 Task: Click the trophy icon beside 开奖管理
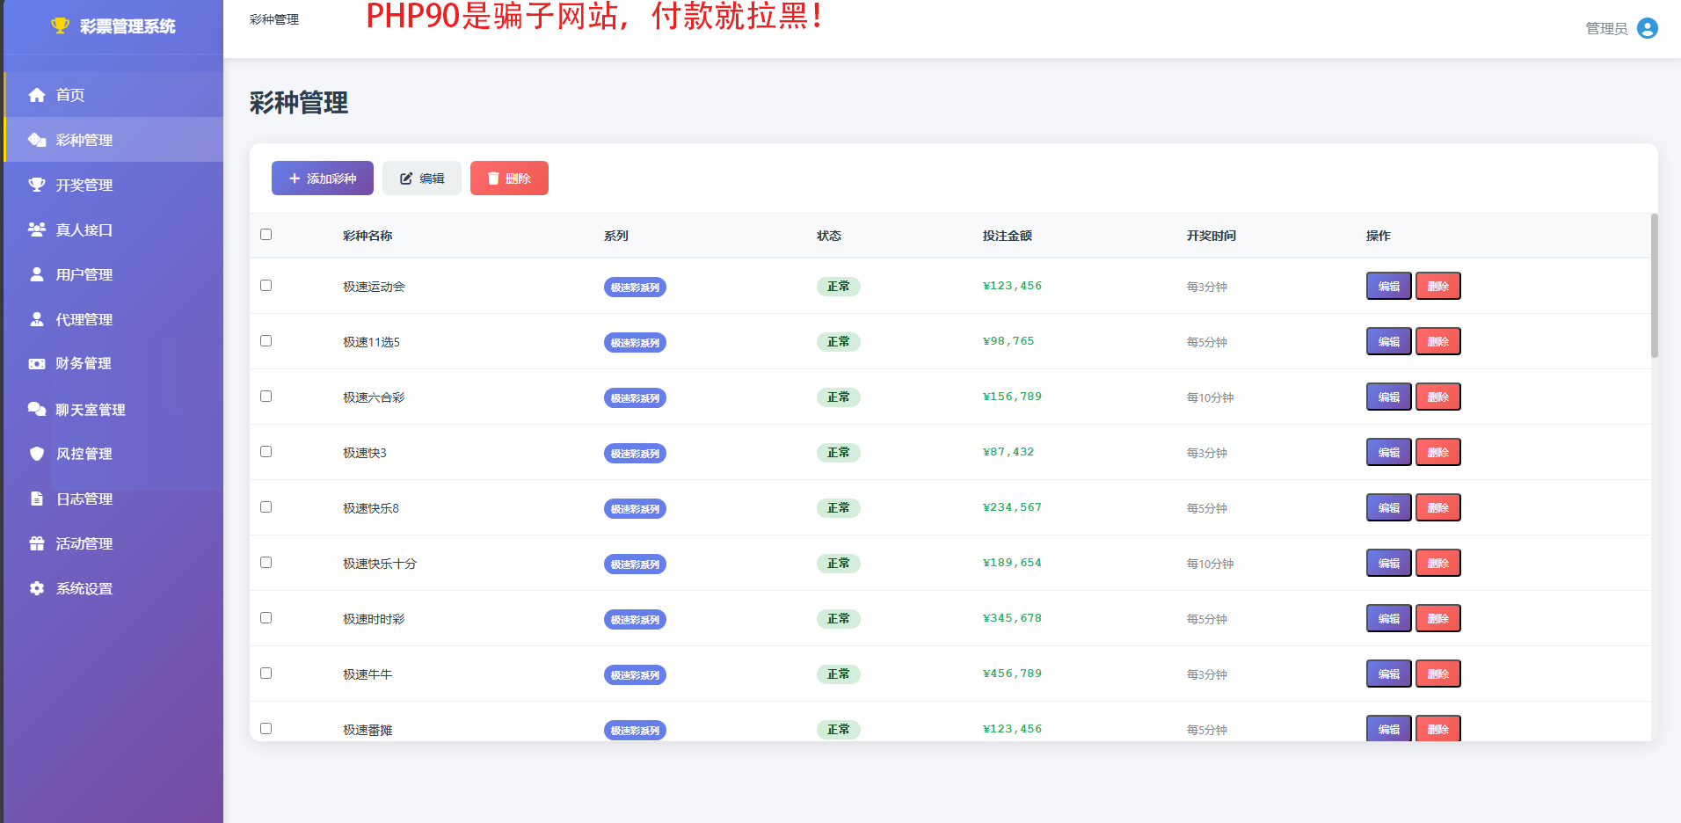point(37,185)
